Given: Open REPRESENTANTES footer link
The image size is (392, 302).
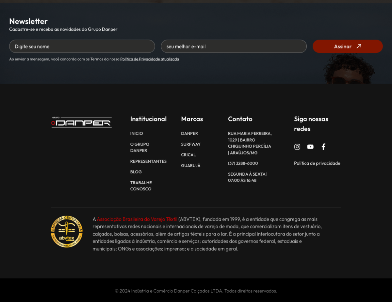Looking at the screenshot, I should pos(148,161).
